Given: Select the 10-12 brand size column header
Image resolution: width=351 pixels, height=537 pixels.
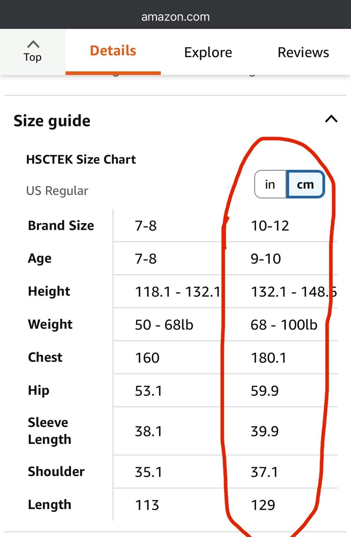Looking at the screenshot, I should click(270, 226).
